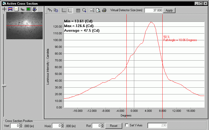Screen dimensions: 209x130
Task: Click the Rot rotation field
Action: (x=96, y=126)
